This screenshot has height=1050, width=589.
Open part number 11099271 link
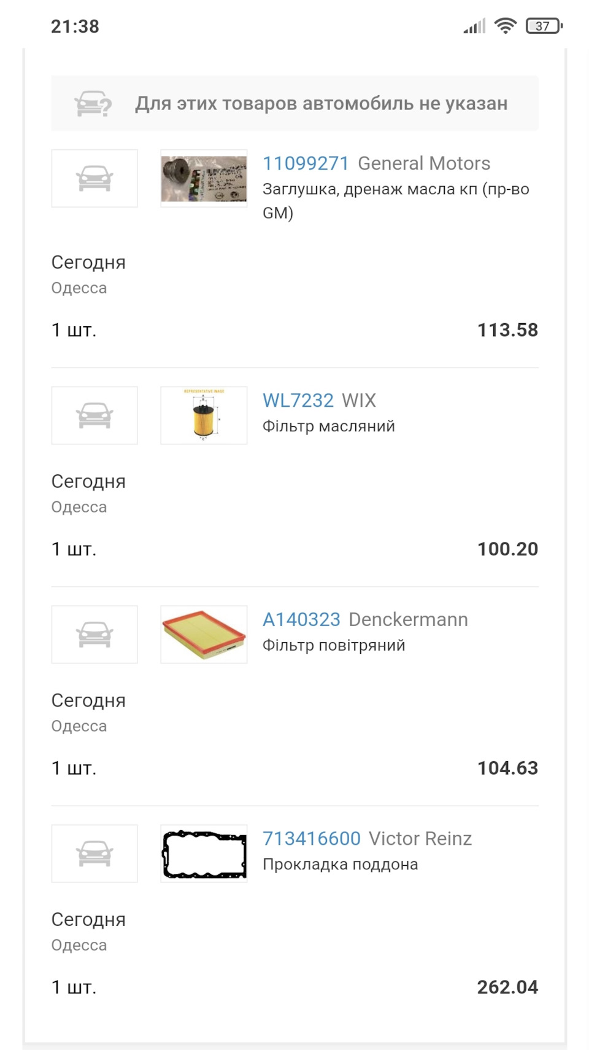306,163
